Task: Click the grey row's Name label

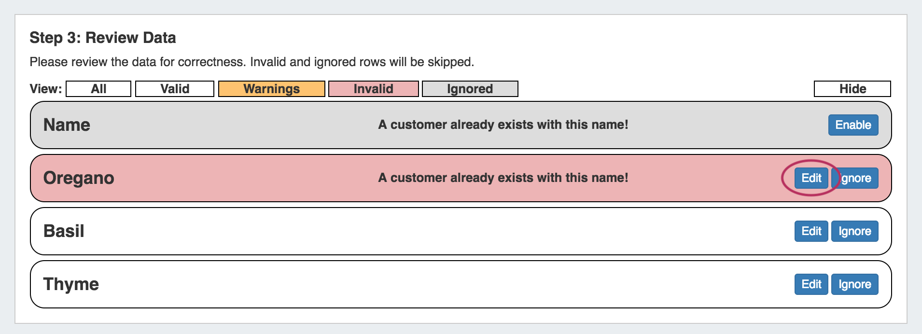Action: [67, 125]
